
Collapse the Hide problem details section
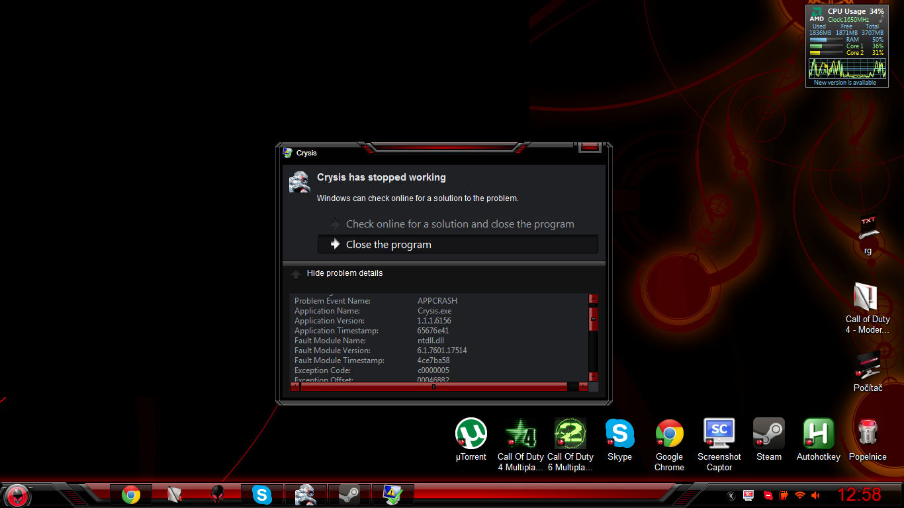click(337, 273)
